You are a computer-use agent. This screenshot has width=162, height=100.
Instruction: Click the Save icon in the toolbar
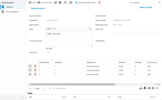(32, 2)
